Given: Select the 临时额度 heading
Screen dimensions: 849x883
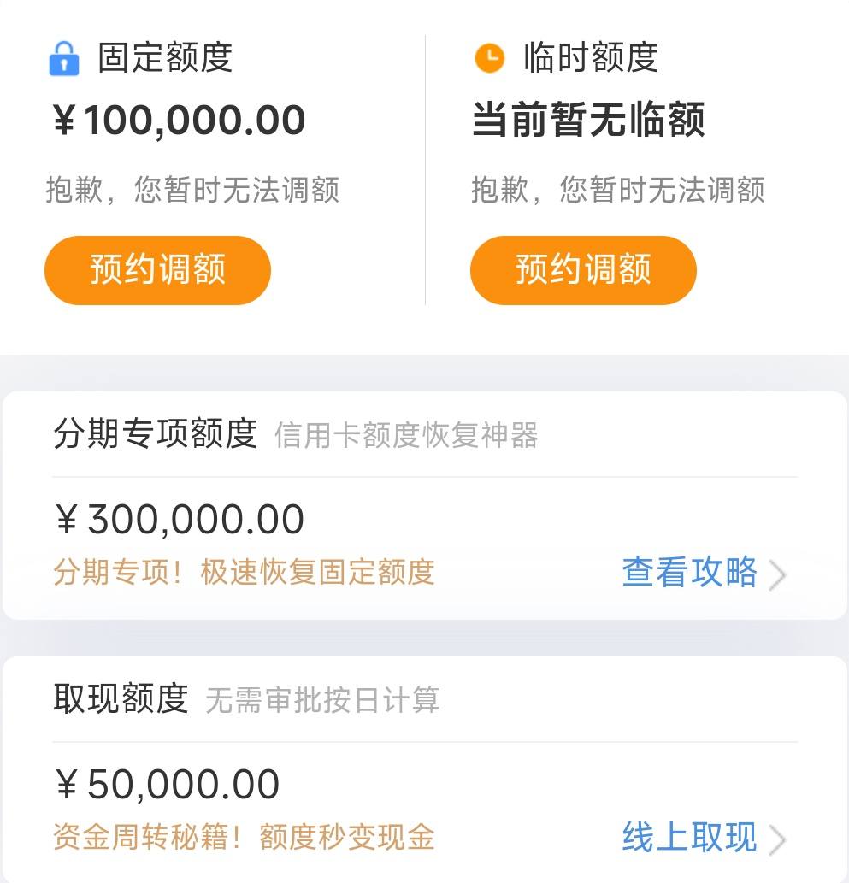Looking at the screenshot, I should [x=591, y=57].
